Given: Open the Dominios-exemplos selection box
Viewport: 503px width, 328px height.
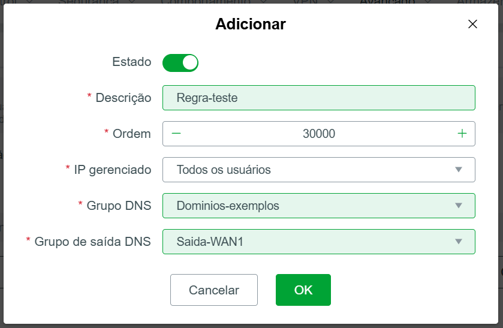Looking at the screenshot, I should [319, 206].
